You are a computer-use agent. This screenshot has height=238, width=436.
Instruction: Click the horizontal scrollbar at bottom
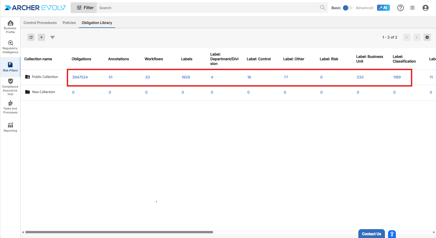[119, 232]
